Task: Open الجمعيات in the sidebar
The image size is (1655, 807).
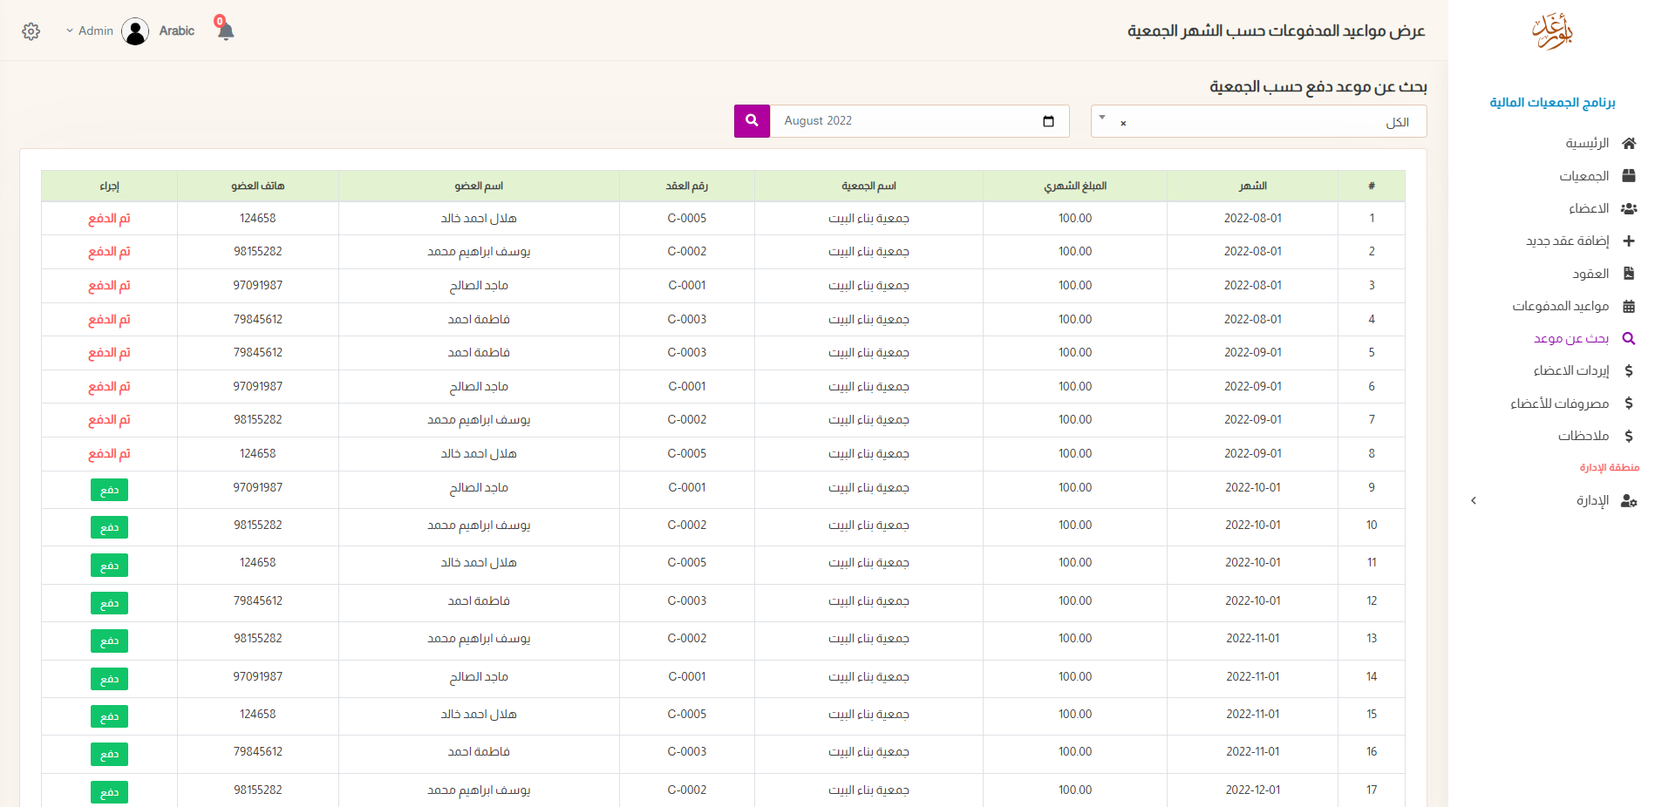Action: click(1583, 176)
